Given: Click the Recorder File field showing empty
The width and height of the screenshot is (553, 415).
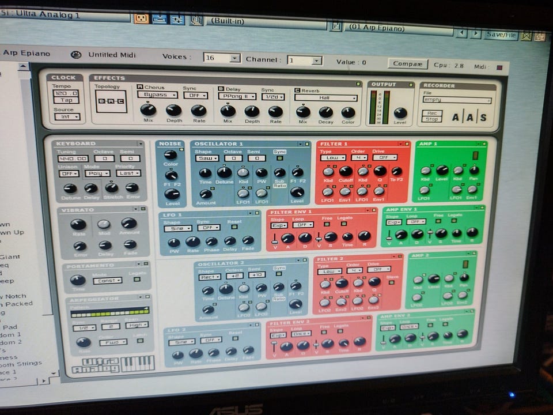Looking at the screenshot, I should tap(457, 100).
